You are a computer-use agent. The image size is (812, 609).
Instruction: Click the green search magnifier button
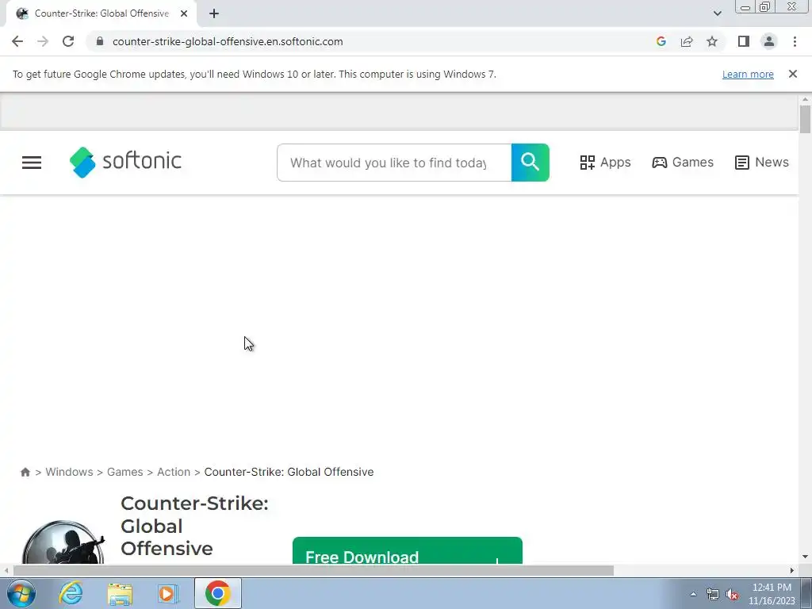tap(530, 163)
